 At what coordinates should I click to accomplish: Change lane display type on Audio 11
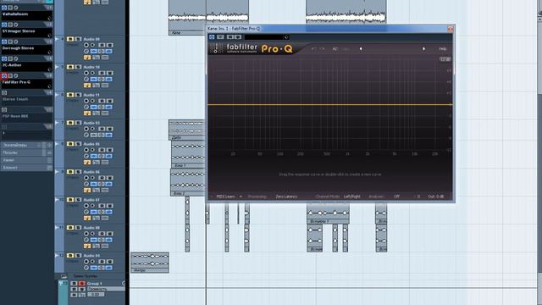(105, 114)
